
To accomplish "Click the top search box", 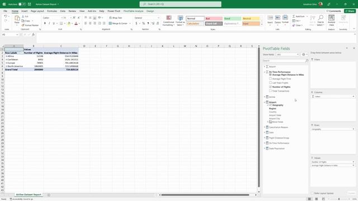I will tap(180, 4).
